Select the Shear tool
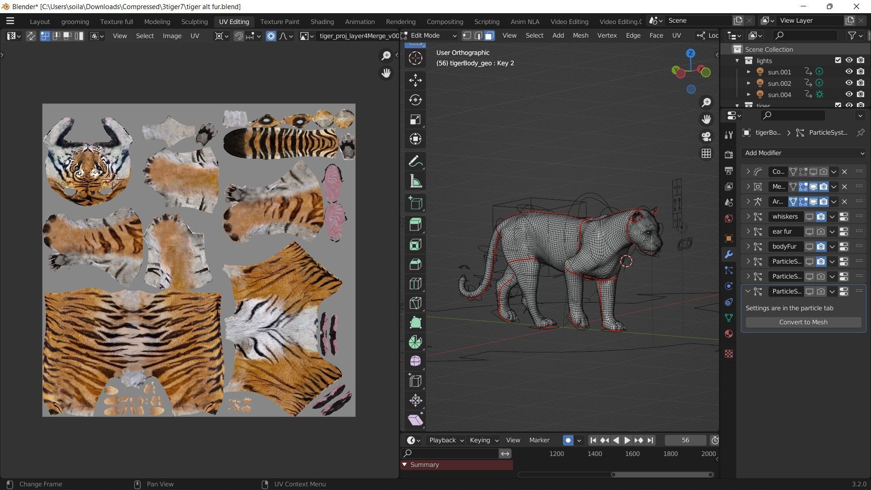 click(415, 420)
